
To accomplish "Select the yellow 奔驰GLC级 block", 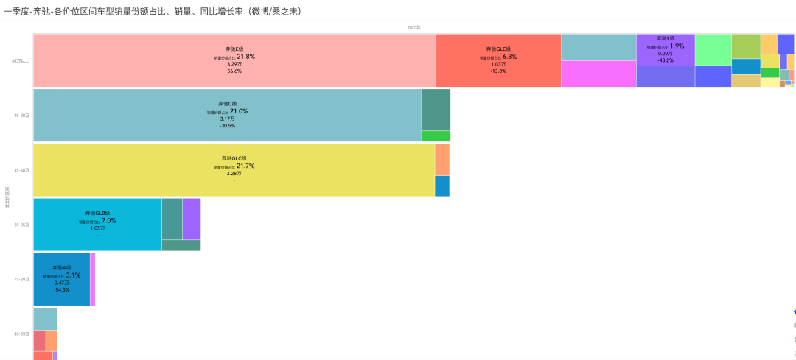I will point(234,170).
